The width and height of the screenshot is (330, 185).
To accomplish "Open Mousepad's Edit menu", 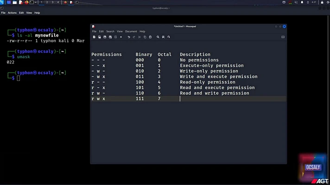I will coord(102,31).
